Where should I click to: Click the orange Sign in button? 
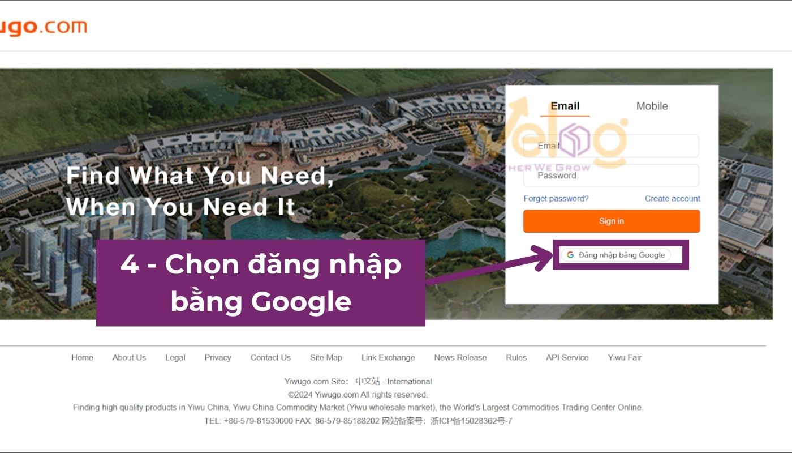click(x=612, y=221)
